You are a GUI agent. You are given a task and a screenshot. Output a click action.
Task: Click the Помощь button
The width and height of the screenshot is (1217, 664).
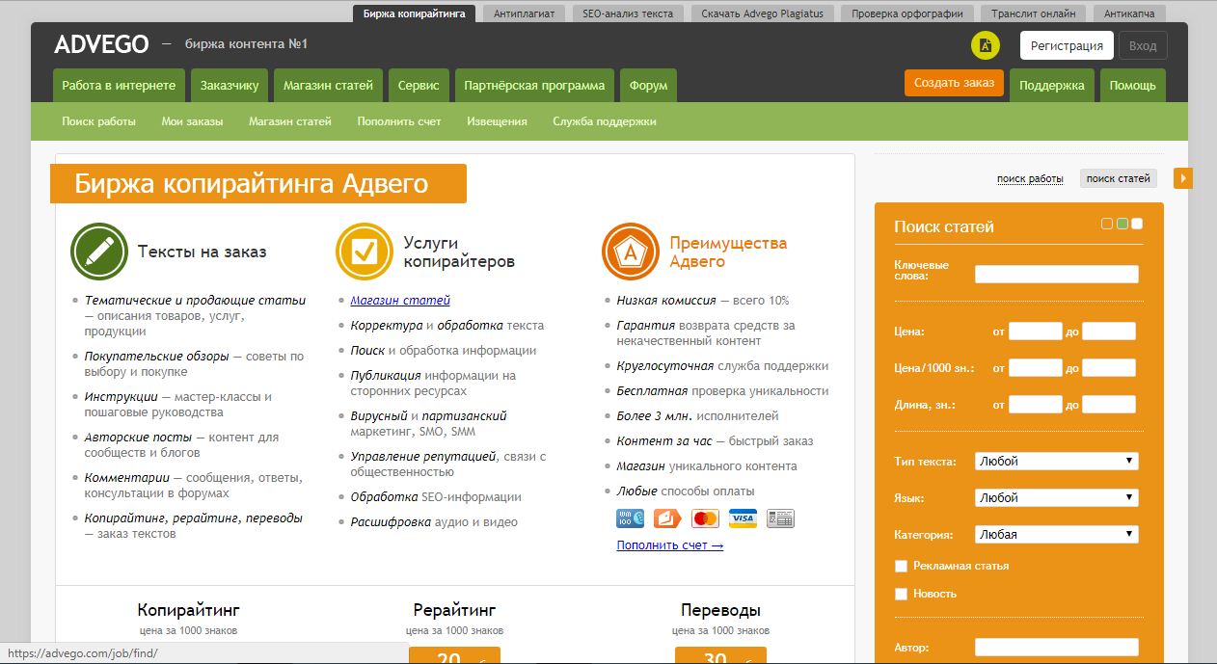[x=1132, y=85]
